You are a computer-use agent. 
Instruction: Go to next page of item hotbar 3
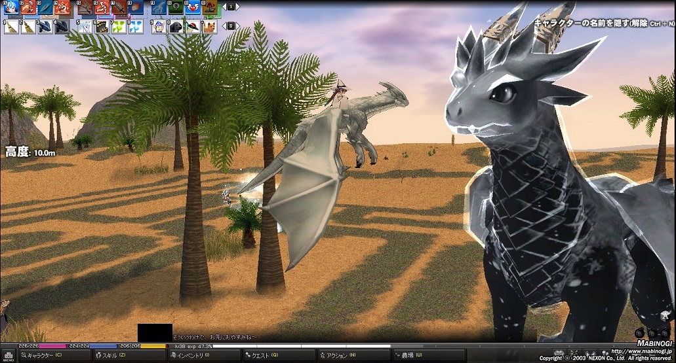237,26
